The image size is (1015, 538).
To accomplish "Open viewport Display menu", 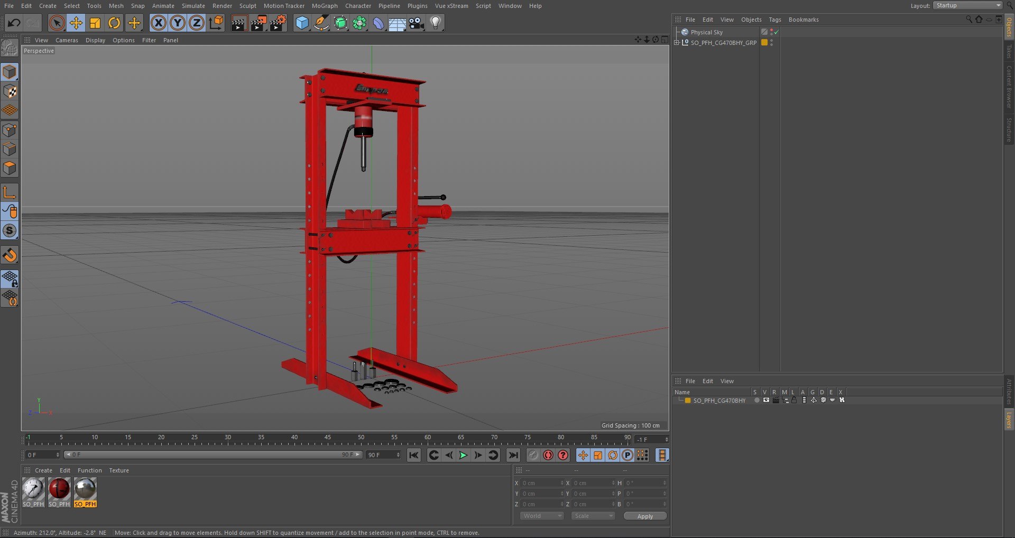I will (x=95, y=40).
